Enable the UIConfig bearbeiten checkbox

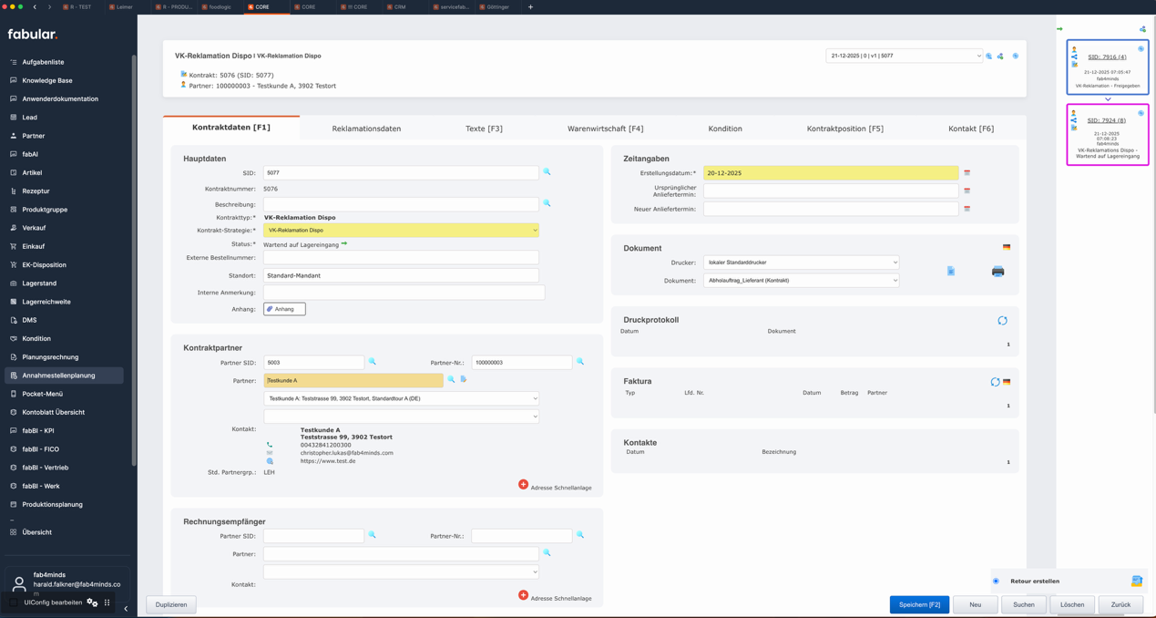coord(15,603)
